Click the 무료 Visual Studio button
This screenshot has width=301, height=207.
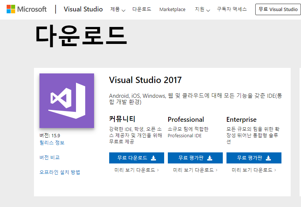tap(278, 9)
